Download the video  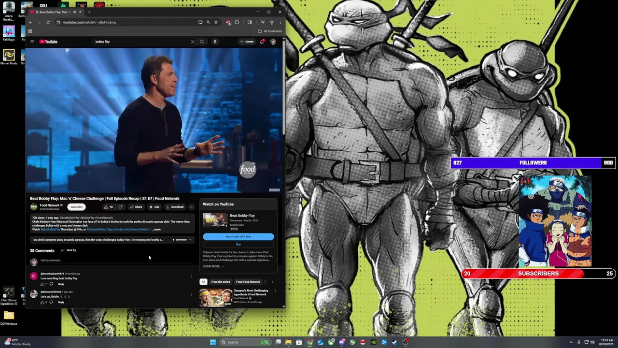coord(175,207)
